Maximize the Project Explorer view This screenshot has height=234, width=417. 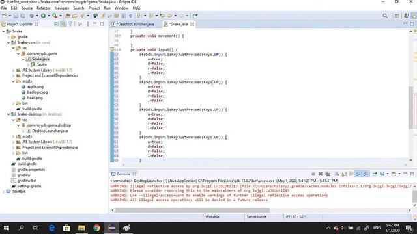point(102,24)
